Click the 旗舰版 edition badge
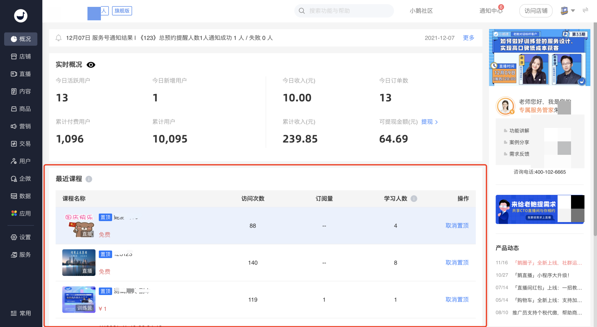Image resolution: width=597 pixels, height=327 pixels. pos(122,11)
